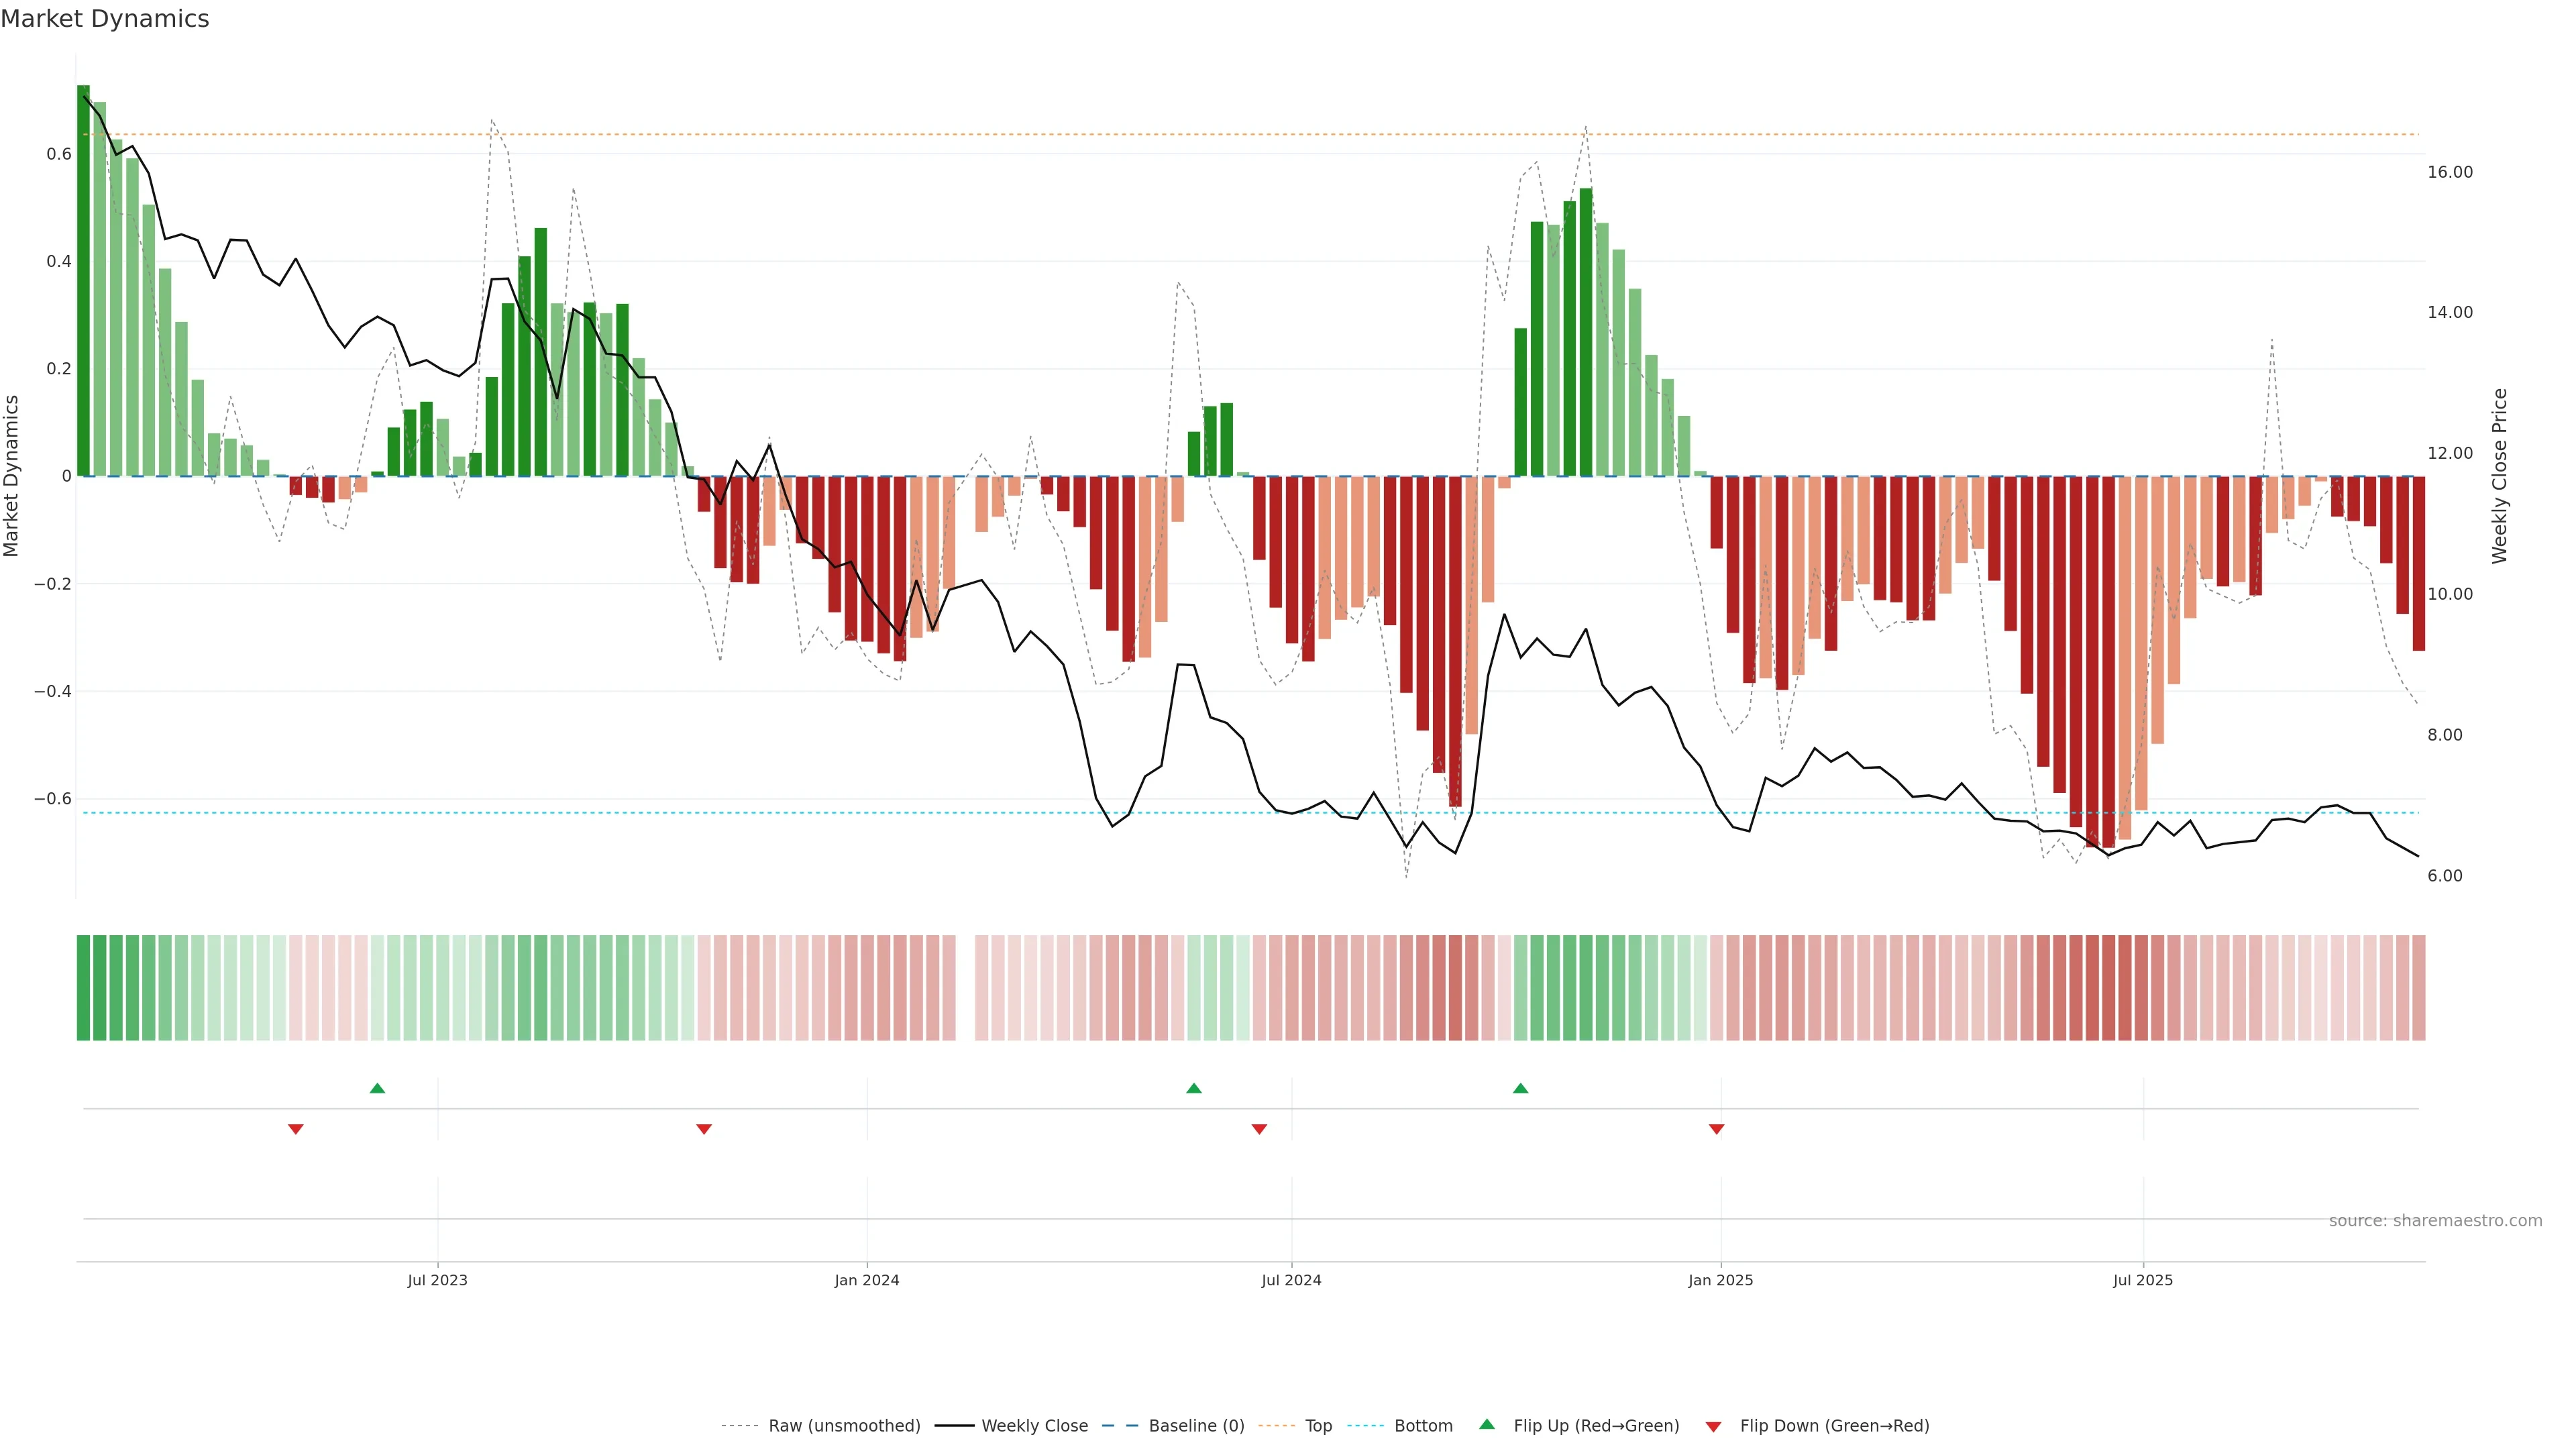Select the Flip Up triangle just before Jul 2024
The width and height of the screenshot is (2576, 1449).
1193,1088
